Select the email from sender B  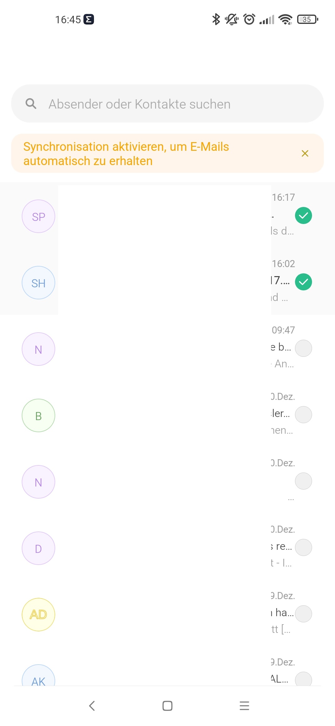(x=303, y=415)
